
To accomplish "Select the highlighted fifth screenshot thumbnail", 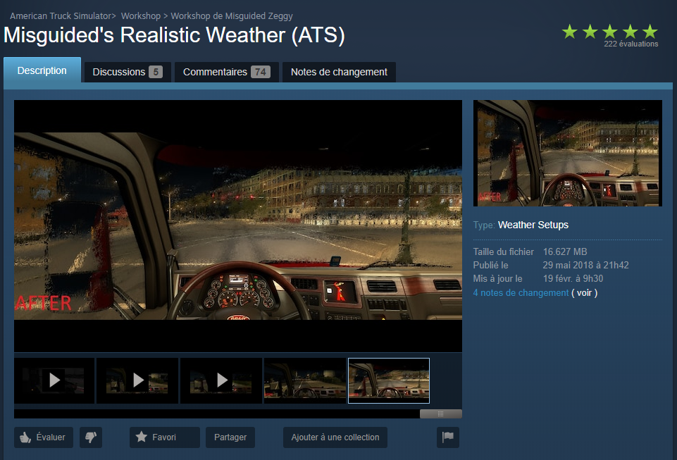I will tap(389, 380).
